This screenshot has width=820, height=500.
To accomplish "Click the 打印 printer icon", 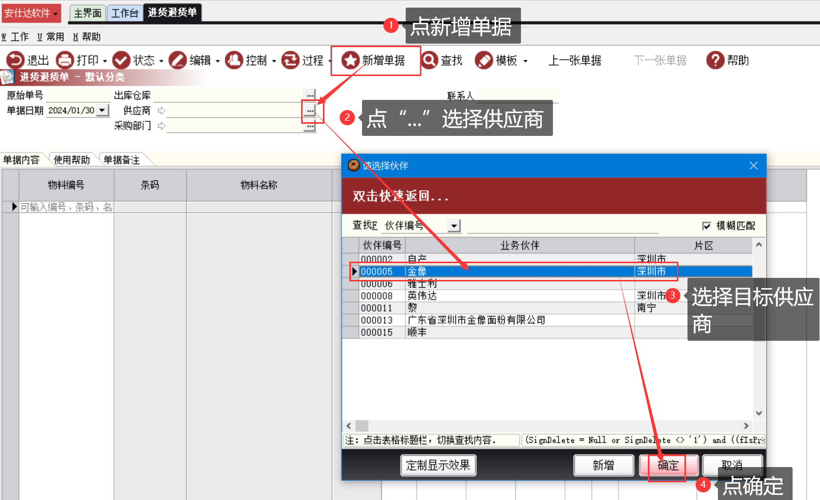I will tap(65, 60).
